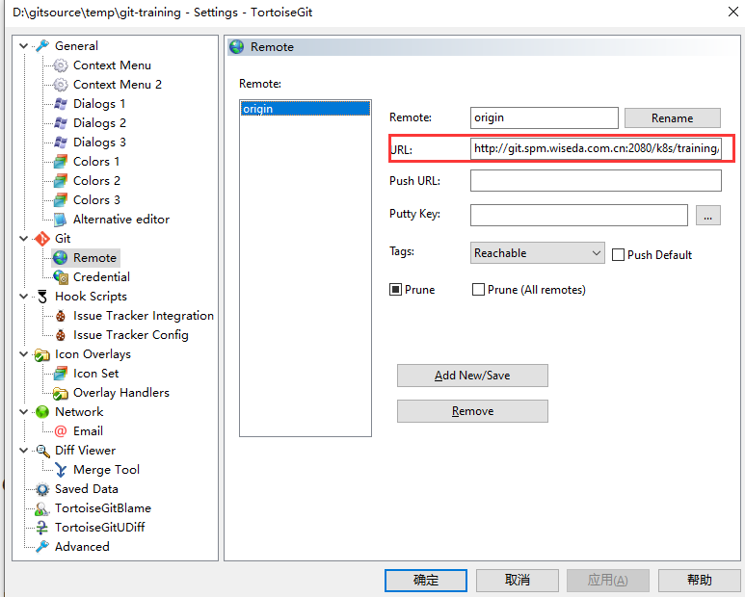Click the Dialogs 2 icon
Image resolution: width=745 pixels, height=597 pixels.
point(61,123)
